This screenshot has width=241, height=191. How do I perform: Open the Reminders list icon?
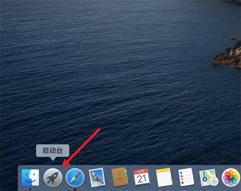(x=186, y=177)
